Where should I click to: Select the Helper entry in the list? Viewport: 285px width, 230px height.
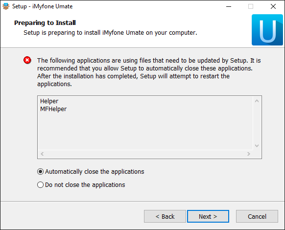coord(49,101)
